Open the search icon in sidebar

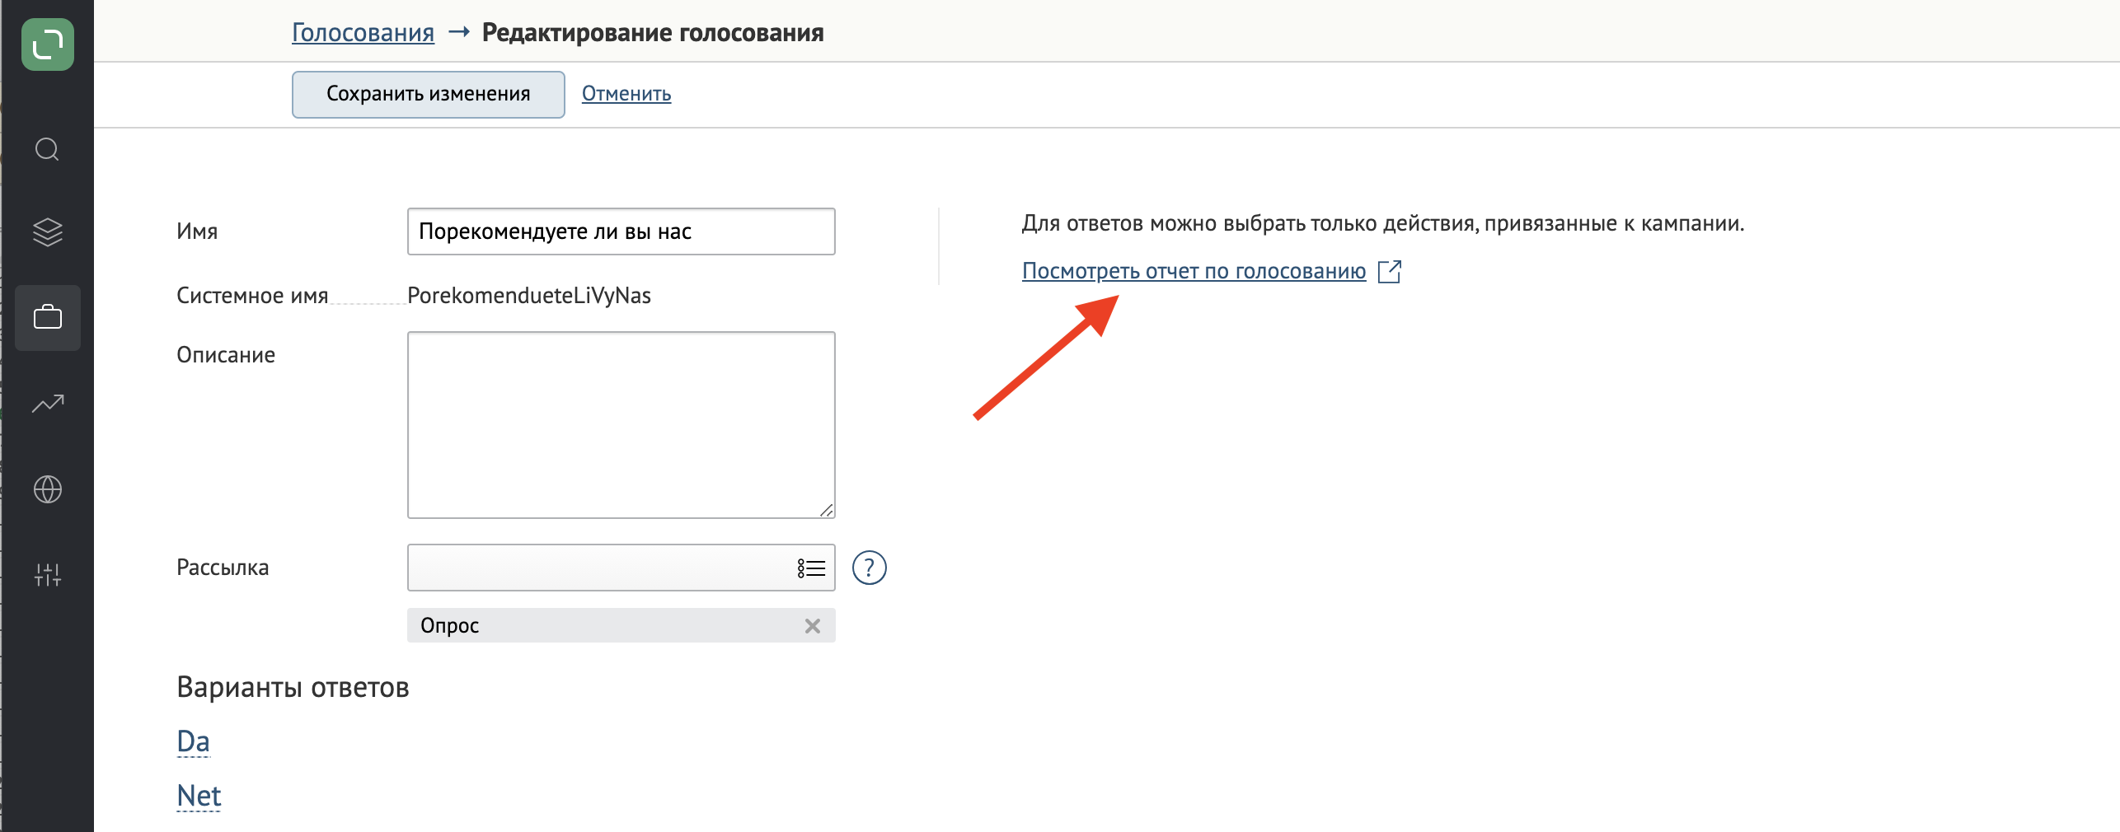pyautogui.click(x=47, y=149)
